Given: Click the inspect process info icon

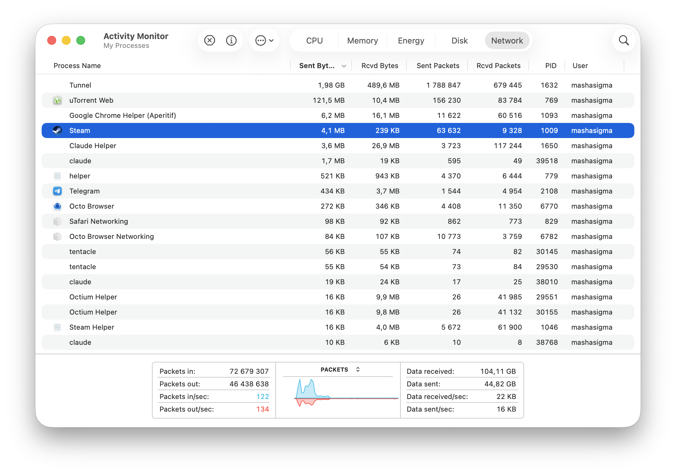Looking at the screenshot, I should (231, 40).
